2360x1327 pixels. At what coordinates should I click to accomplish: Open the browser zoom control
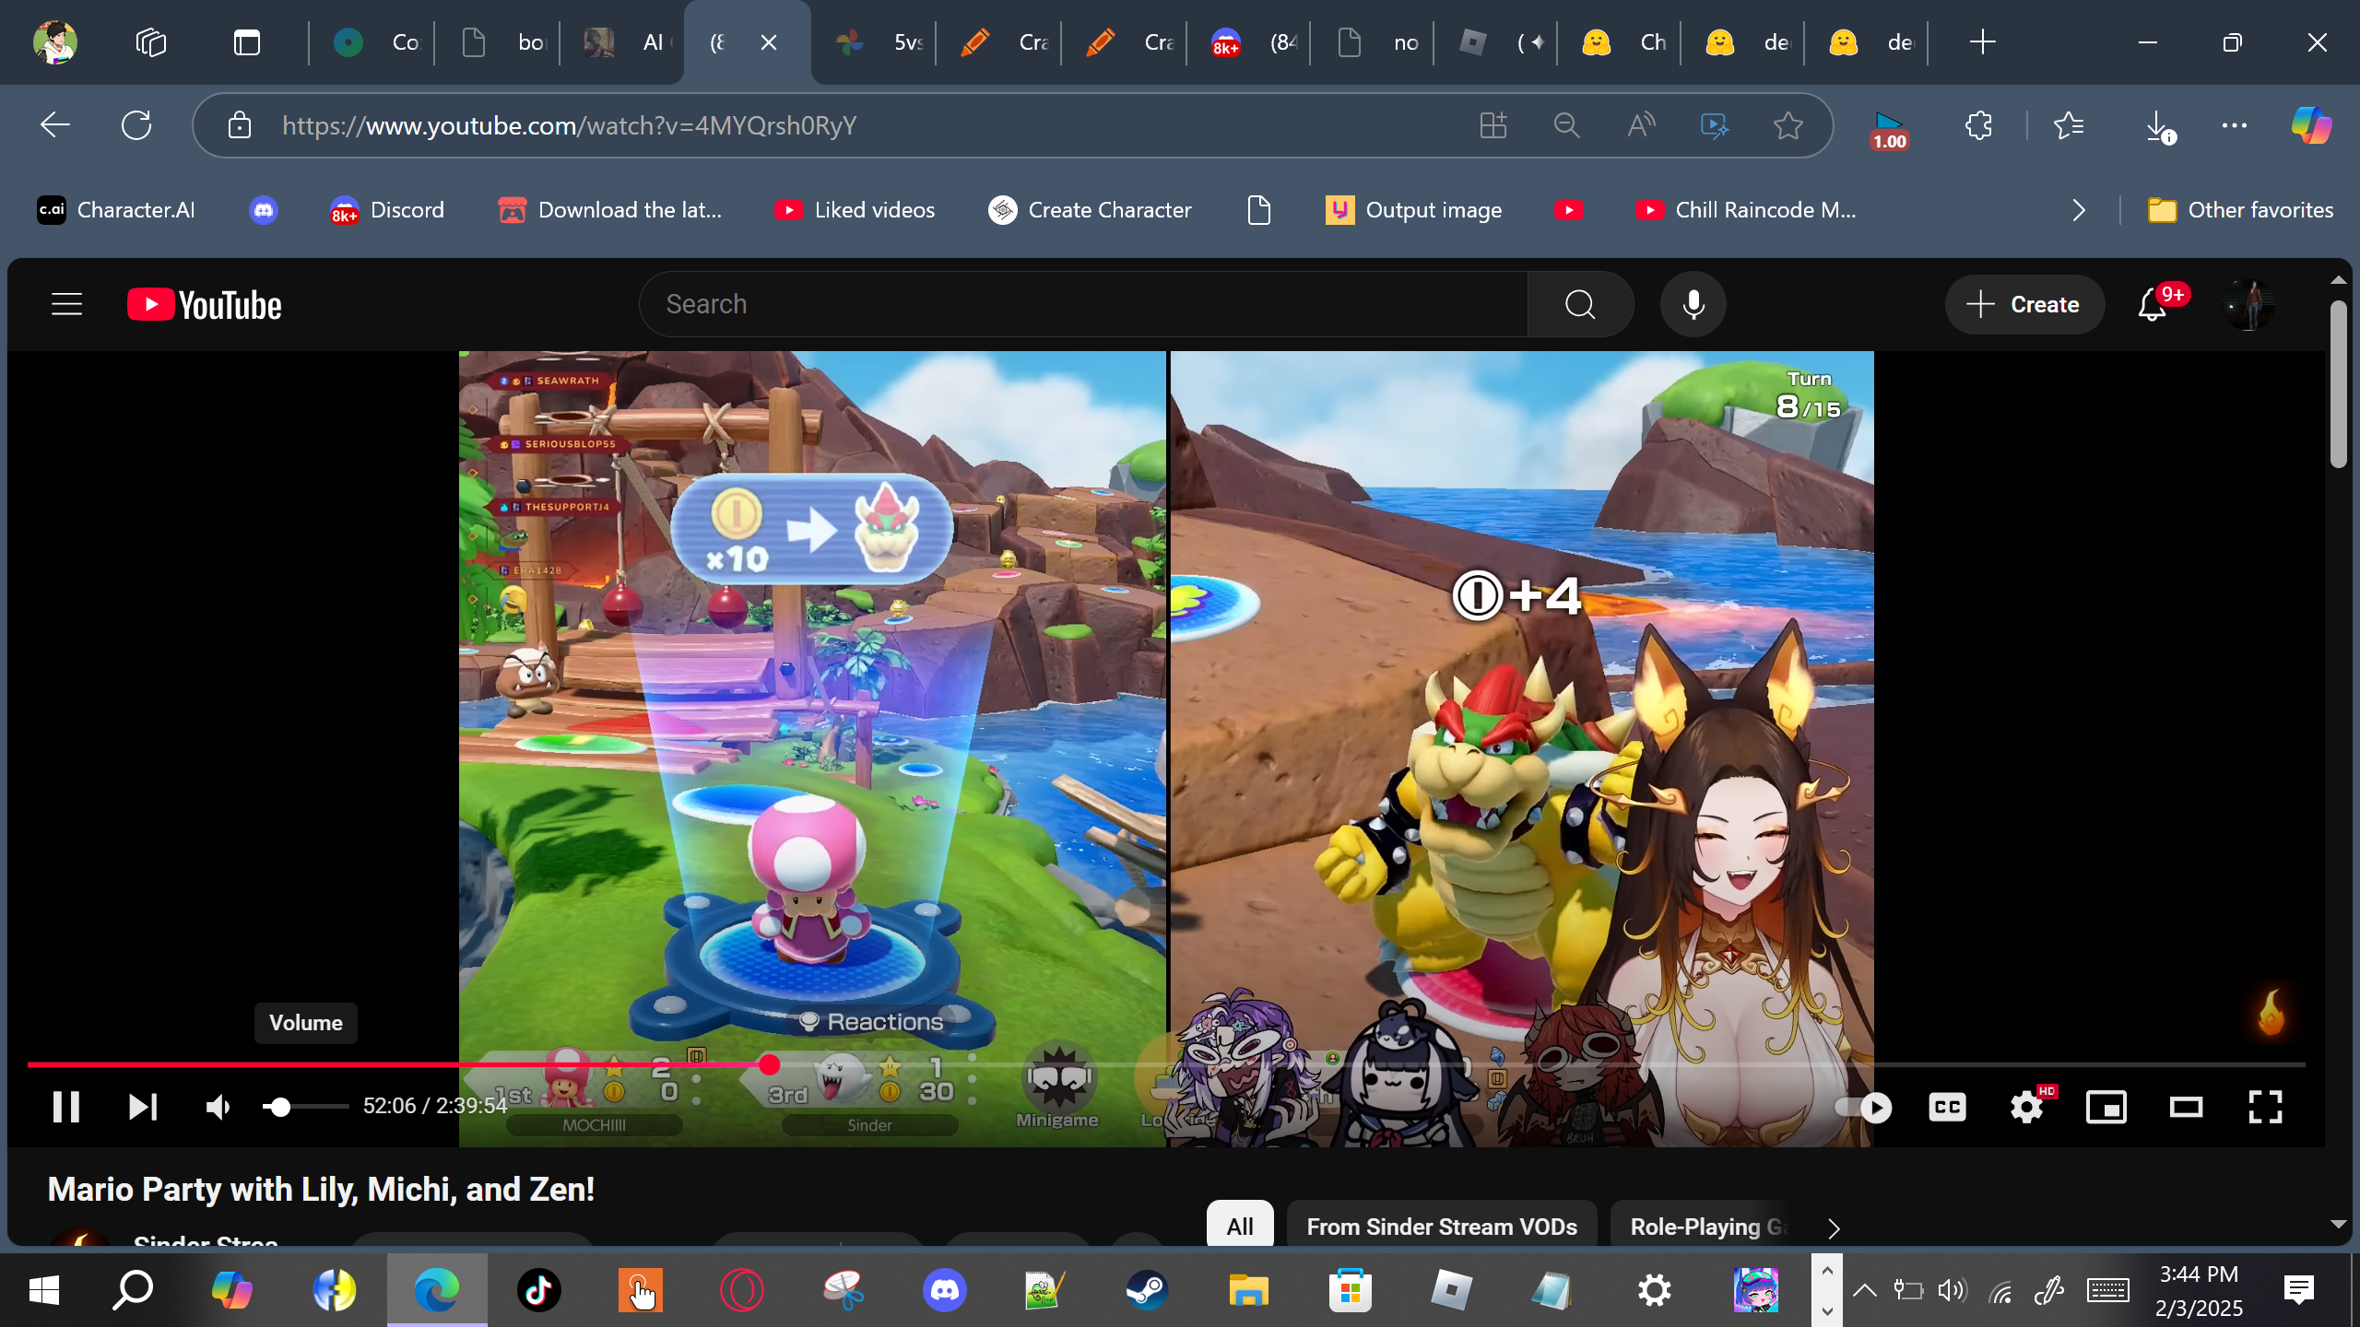1567,125
